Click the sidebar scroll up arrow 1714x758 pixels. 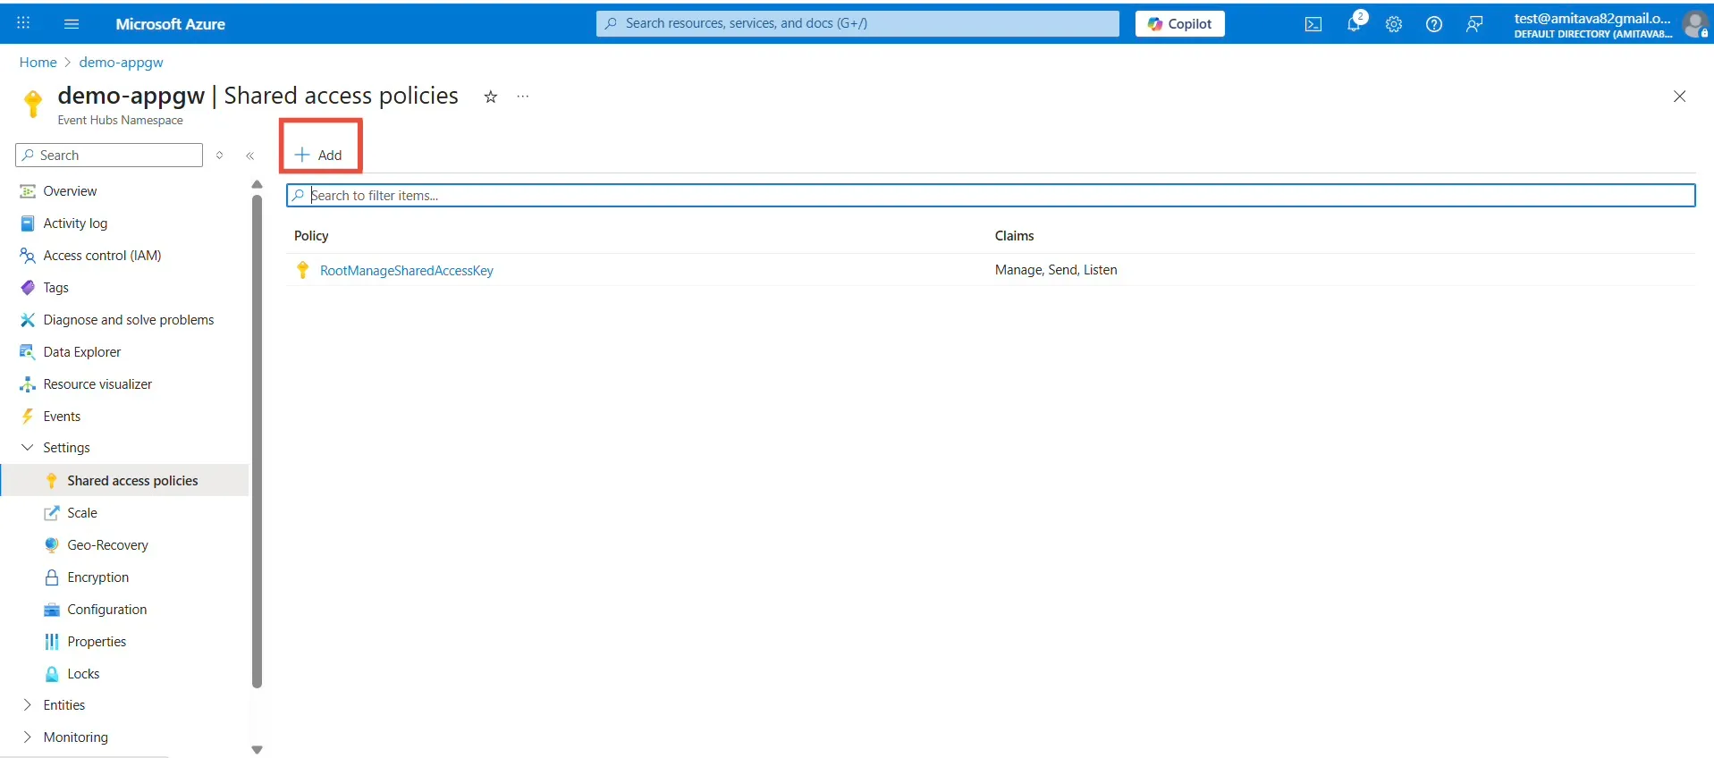click(x=257, y=185)
